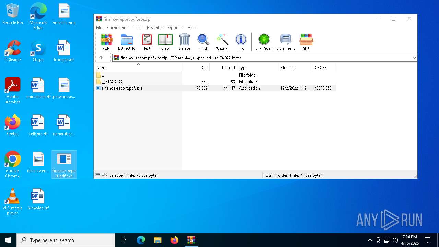Show archive Info
Screen dimensions: 439x247
click(241, 42)
